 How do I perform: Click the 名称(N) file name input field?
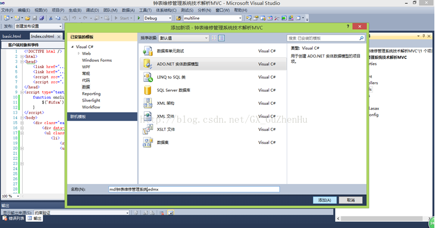(x=194, y=189)
